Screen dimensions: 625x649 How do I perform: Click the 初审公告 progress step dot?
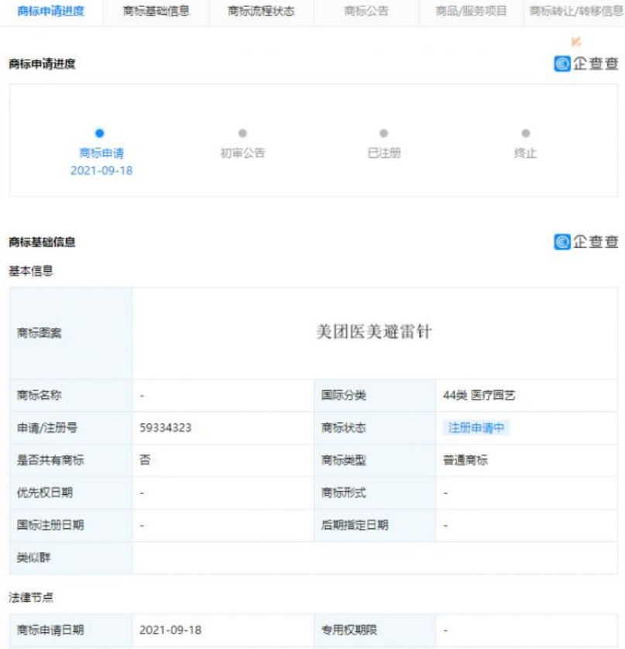pos(242,134)
